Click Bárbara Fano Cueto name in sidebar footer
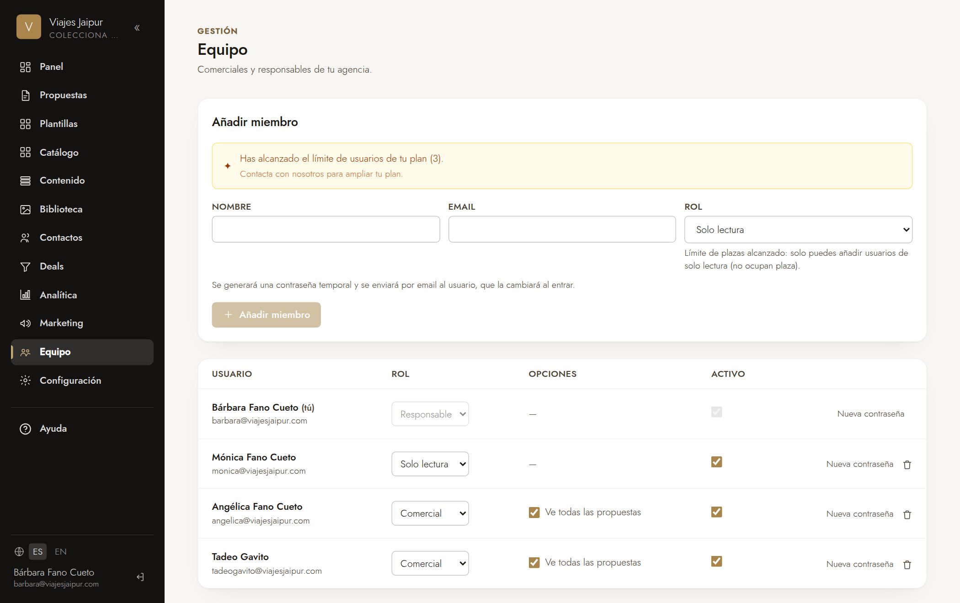The height and width of the screenshot is (603, 960). (x=54, y=572)
